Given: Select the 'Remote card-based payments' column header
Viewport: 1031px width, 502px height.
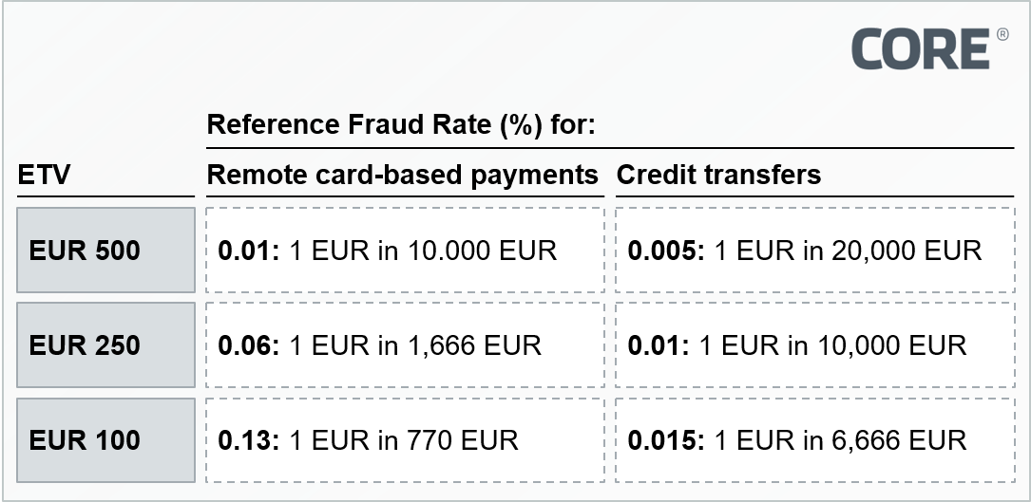Looking at the screenshot, I should point(403,175).
